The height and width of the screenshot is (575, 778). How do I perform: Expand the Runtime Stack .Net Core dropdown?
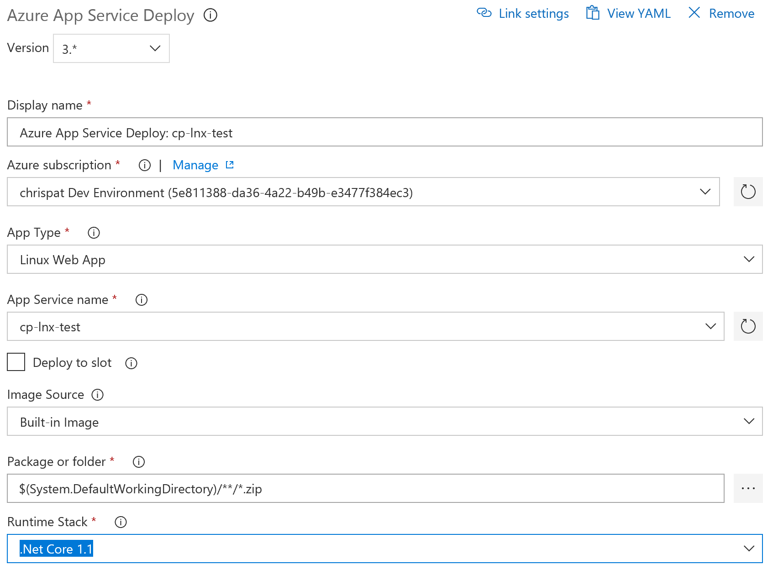click(x=385, y=549)
